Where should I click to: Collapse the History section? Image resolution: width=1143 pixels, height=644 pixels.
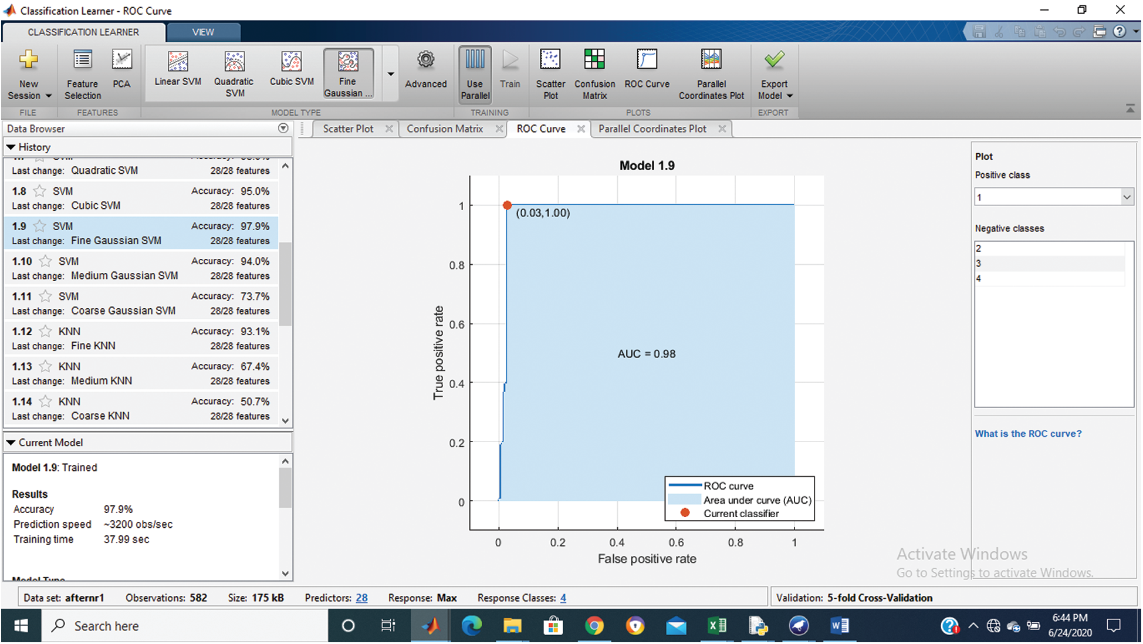[x=11, y=147]
